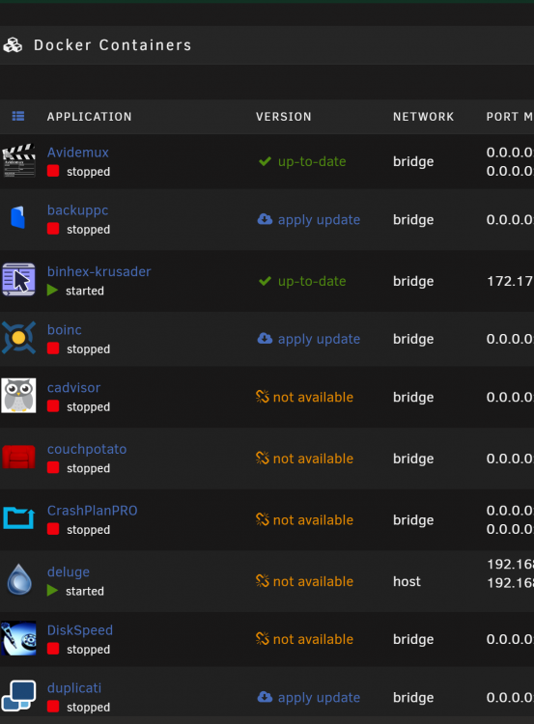Image resolution: width=534 pixels, height=724 pixels.
Task: Toggle the list view icon beside APPLICATION
Action: pyautogui.click(x=18, y=116)
